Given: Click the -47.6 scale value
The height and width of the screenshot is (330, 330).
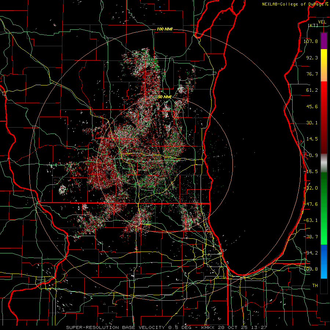Looking at the screenshot, I should [311, 204].
